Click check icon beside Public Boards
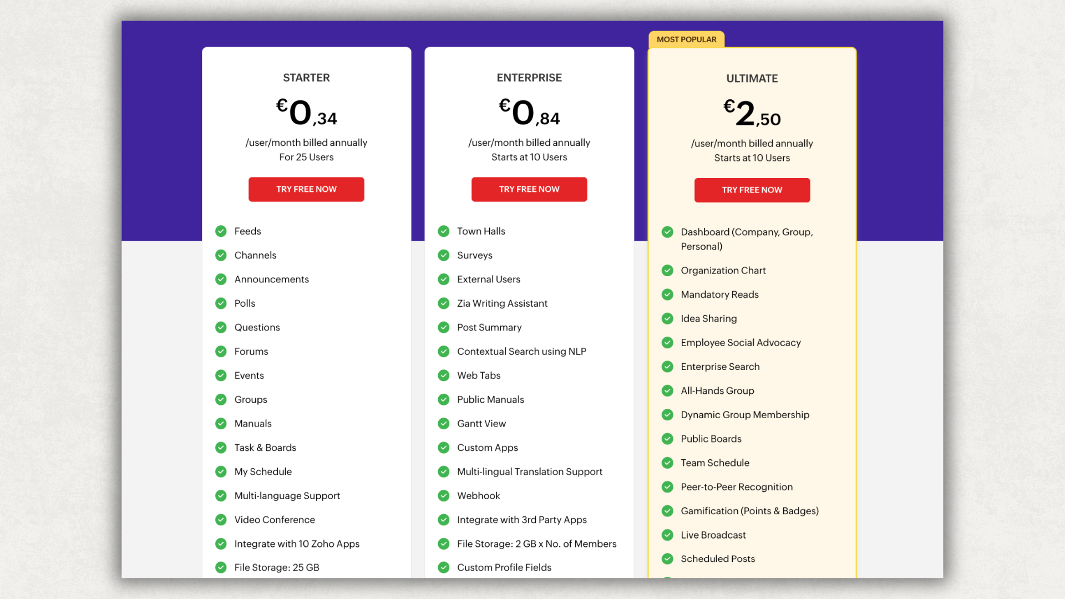Screen dimensions: 1065x599 (668, 439)
